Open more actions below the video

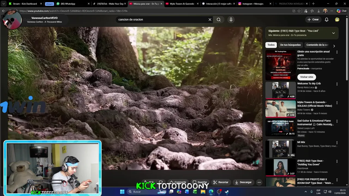(259, 182)
